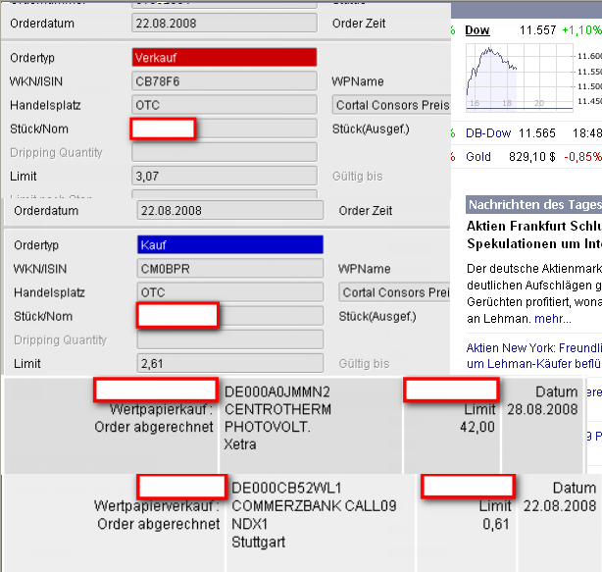This screenshot has height=572, width=602.
Task: Click the COMMERZBANK CALL09 security name
Action: coord(314,506)
